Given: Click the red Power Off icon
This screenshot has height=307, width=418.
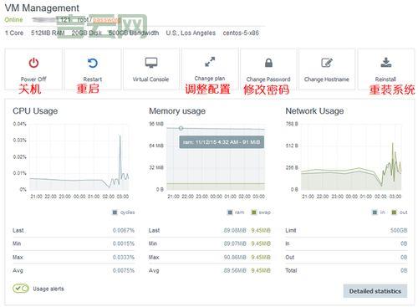Looking at the screenshot, I should tap(33, 63).
